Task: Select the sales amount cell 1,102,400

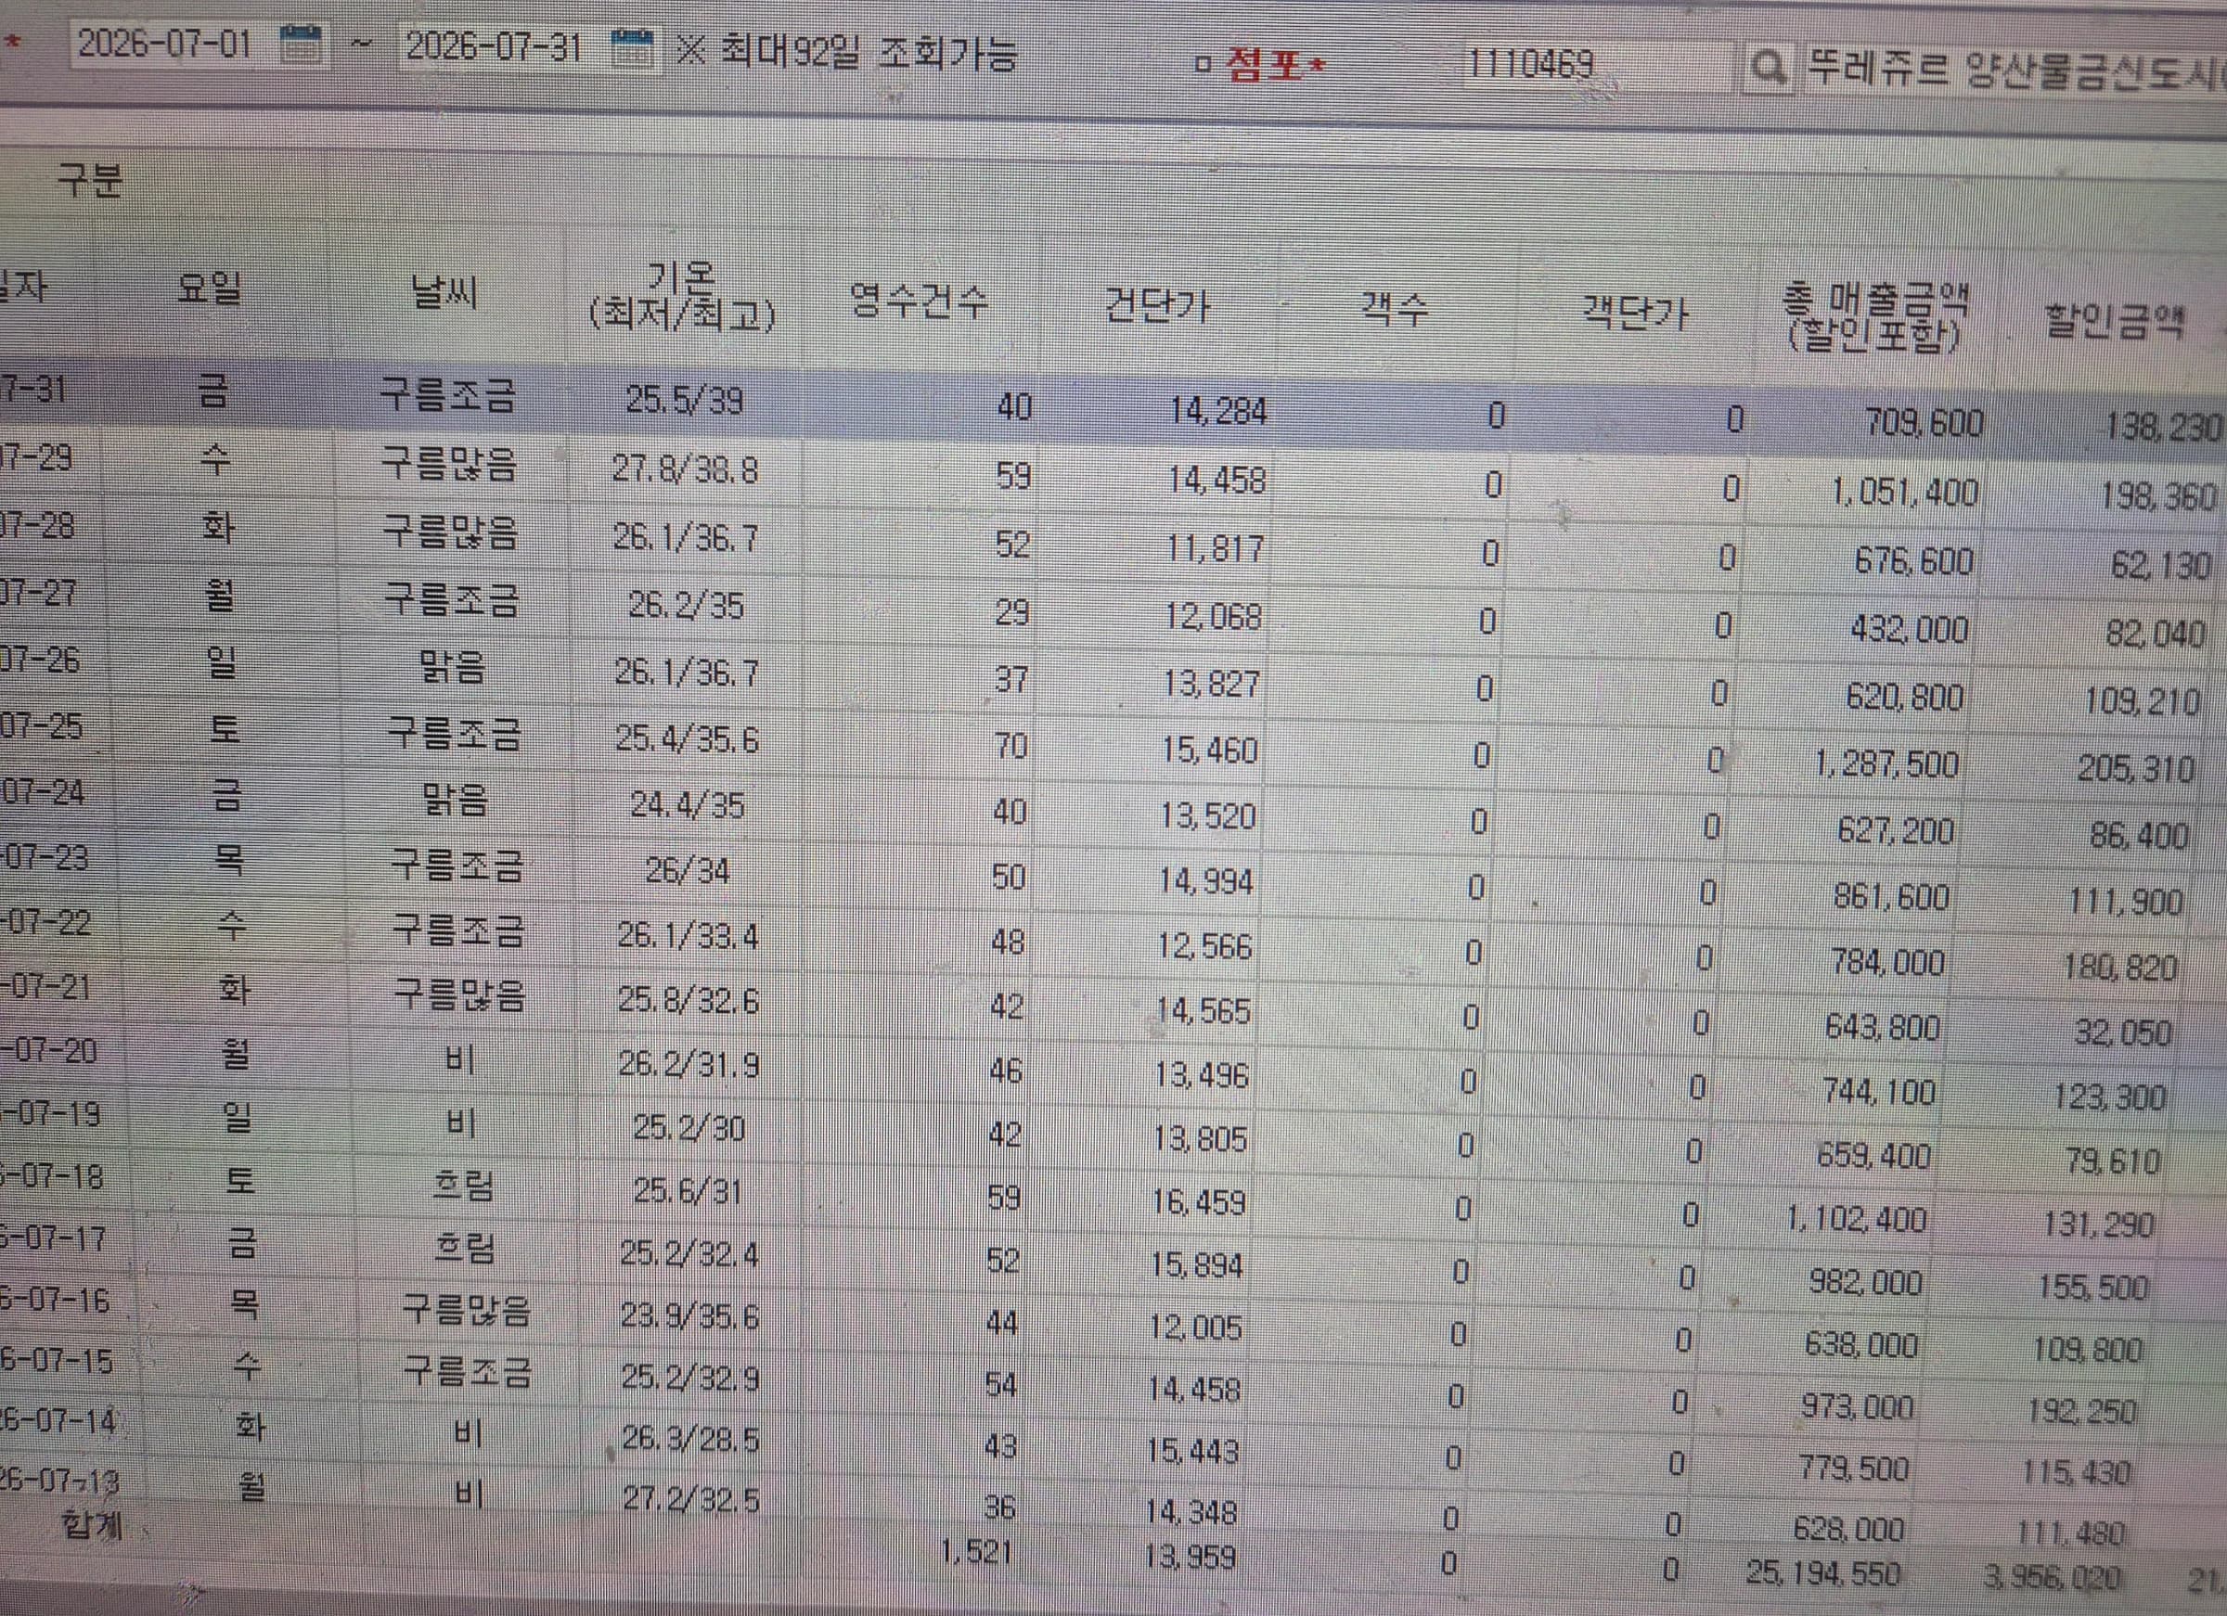Action: pyautogui.click(x=1856, y=1220)
